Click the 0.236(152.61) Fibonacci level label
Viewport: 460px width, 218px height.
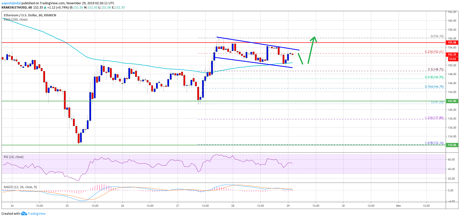click(434, 52)
